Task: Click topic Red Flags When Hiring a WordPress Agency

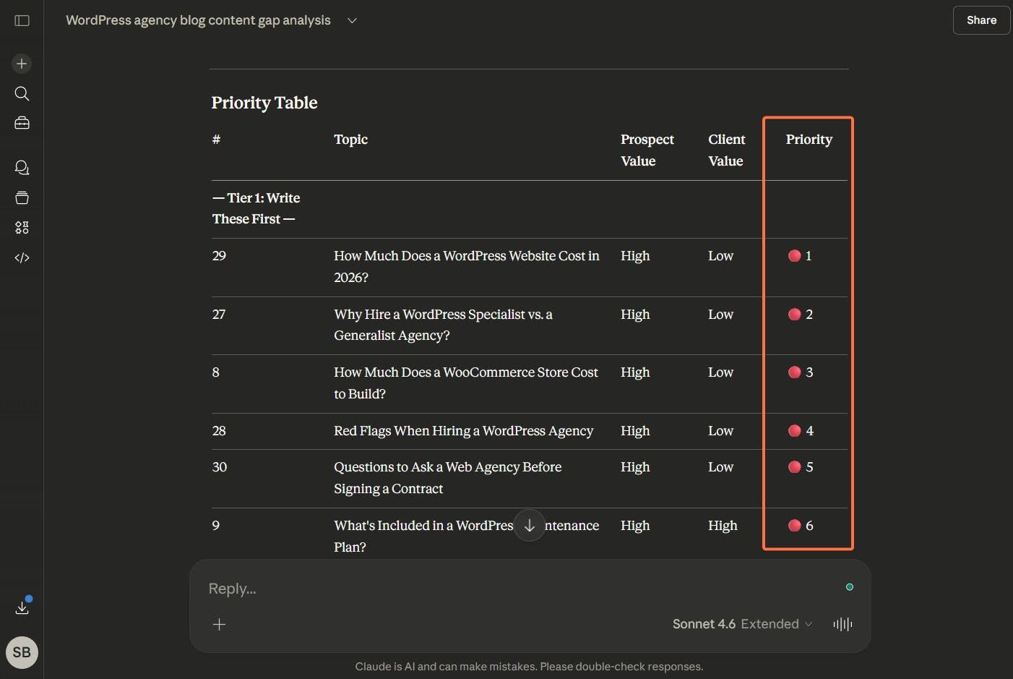Action: 463,431
